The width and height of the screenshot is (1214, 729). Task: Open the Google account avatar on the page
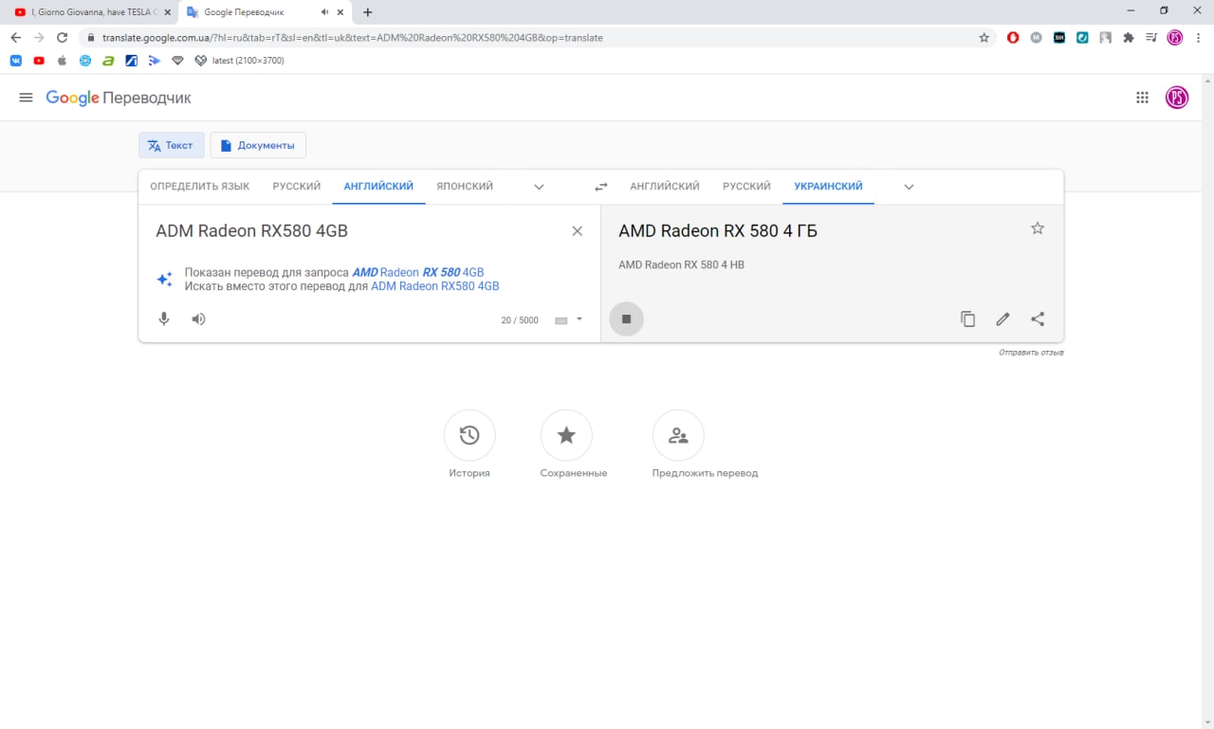pos(1177,98)
